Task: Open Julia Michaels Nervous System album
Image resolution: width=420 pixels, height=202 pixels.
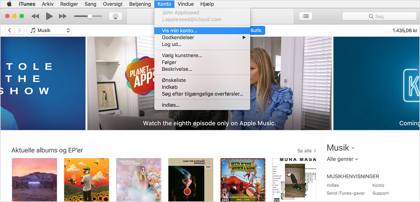Action: point(139,180)
